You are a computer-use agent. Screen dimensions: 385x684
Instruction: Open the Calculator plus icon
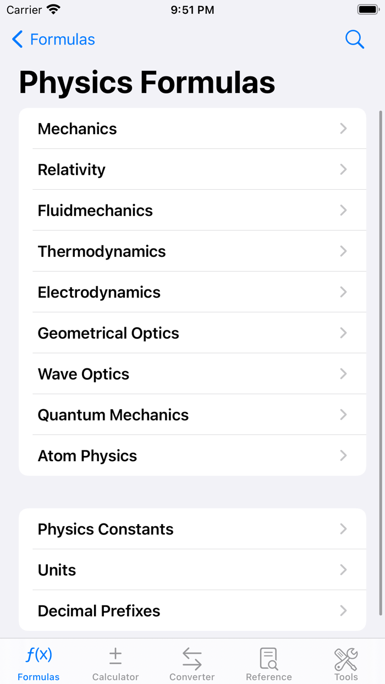(115, 654)
